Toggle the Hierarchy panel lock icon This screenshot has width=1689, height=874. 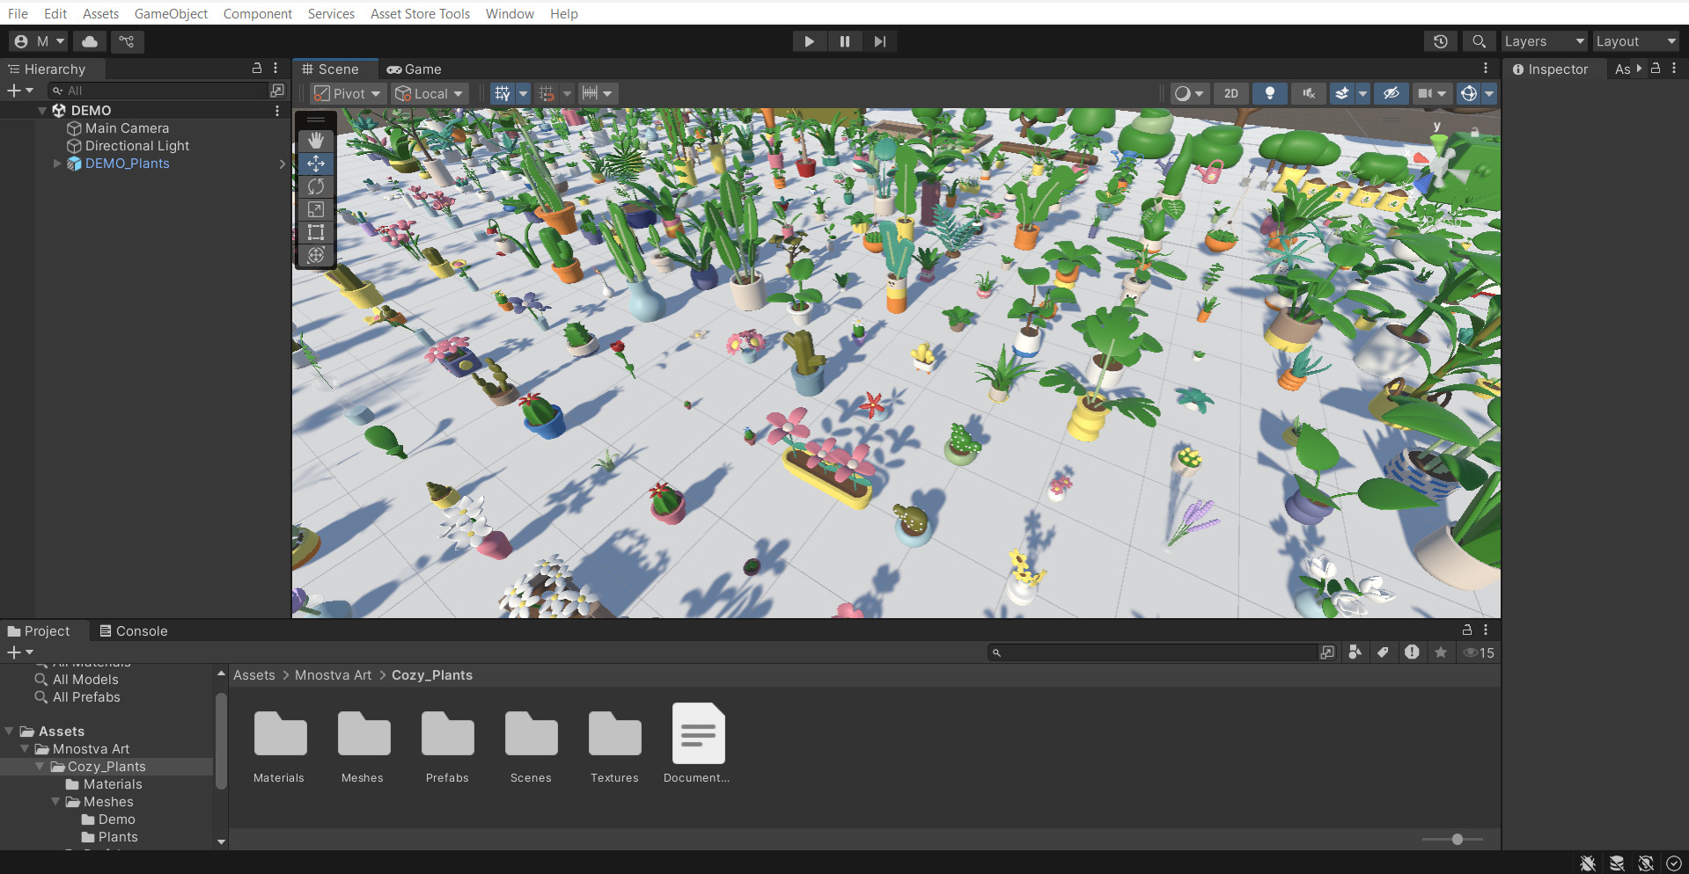(x=256, y=69)
